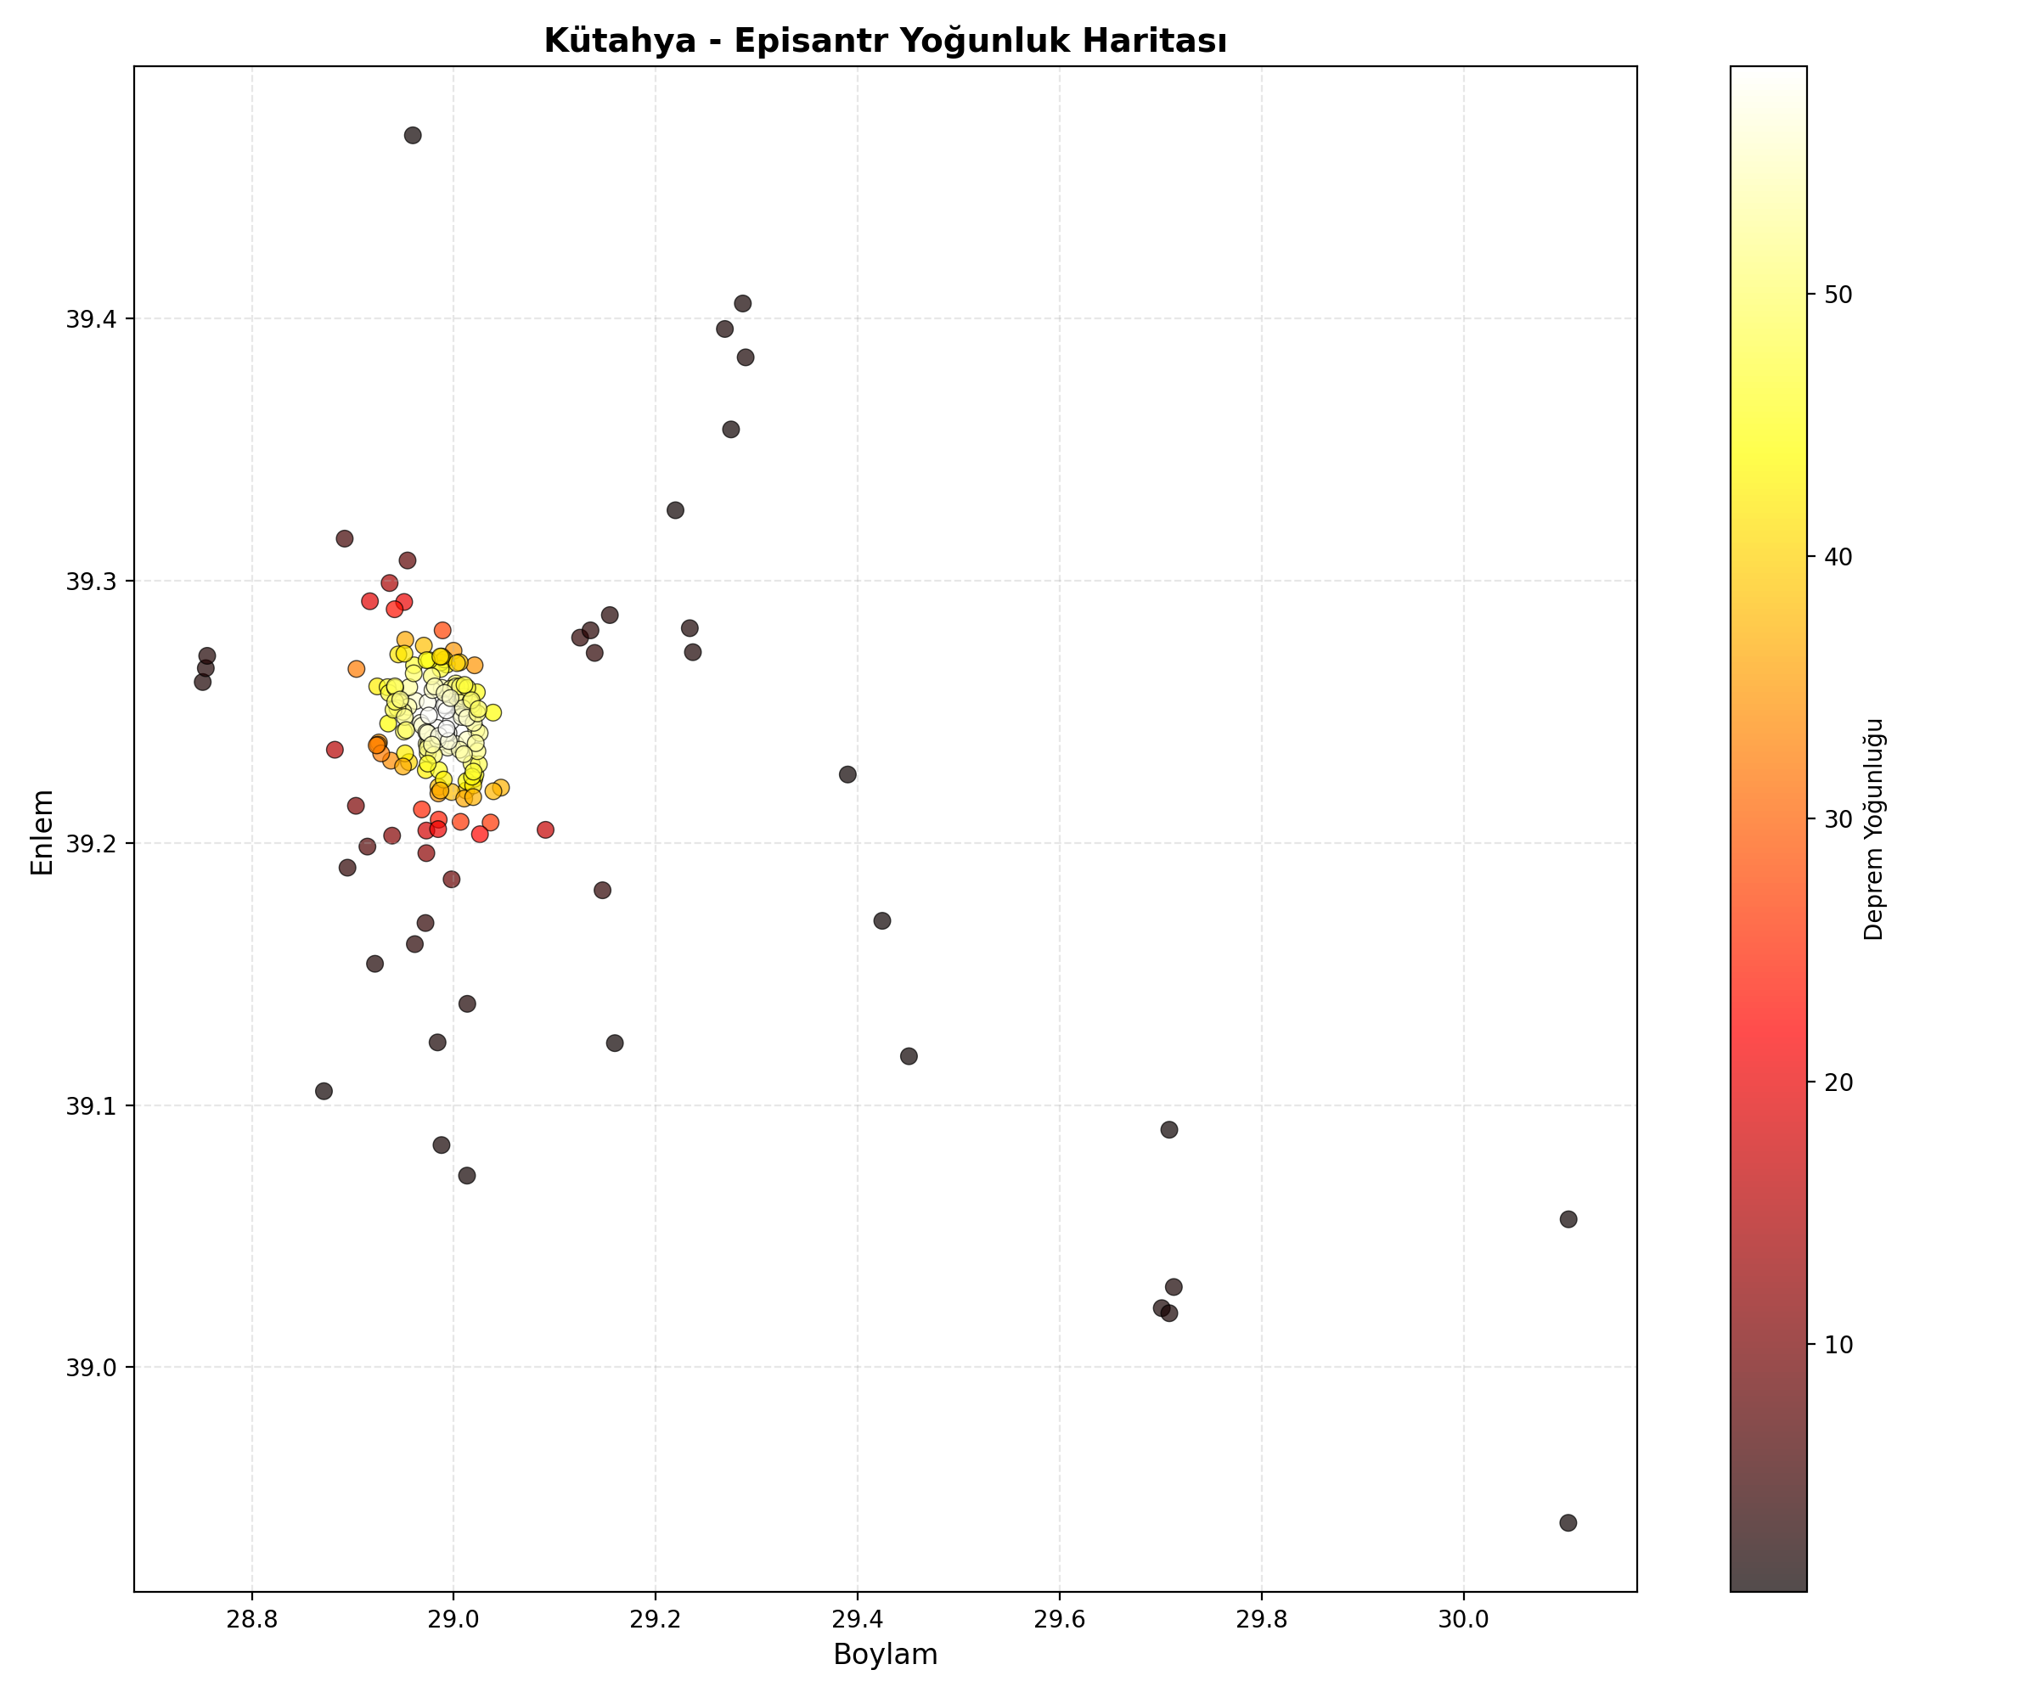Click the chart title "Kütahya - Episantr Yoğunluk Haritası"
The width and height of the screenshot is (2038, 1698).
[x=885, y=41]
